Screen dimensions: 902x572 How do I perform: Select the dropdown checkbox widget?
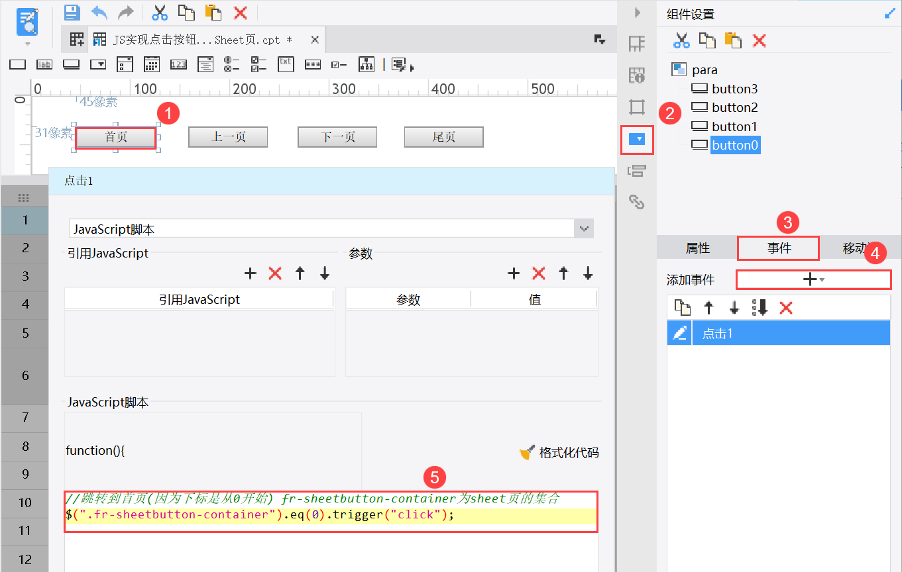click(x=125, y=64)
